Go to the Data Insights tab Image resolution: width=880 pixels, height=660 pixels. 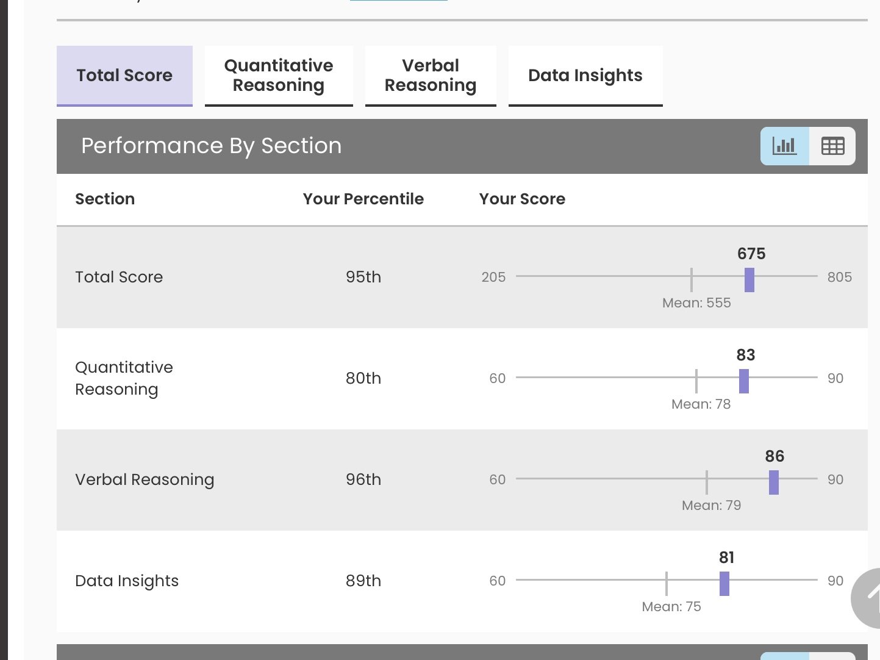pos(585,76)
